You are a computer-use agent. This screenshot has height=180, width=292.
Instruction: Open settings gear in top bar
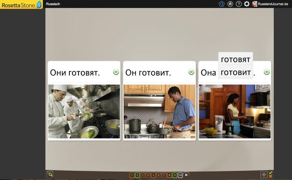coord(247,4)
